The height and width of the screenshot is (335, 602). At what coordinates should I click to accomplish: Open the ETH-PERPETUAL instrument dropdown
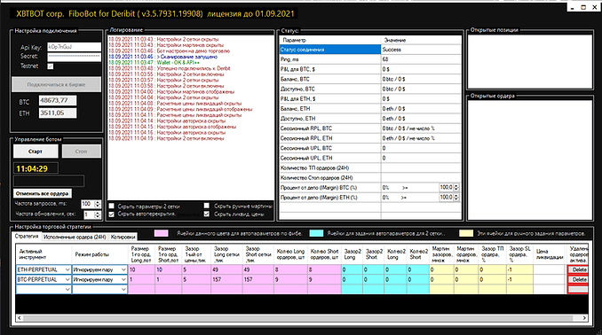point(67,269)
